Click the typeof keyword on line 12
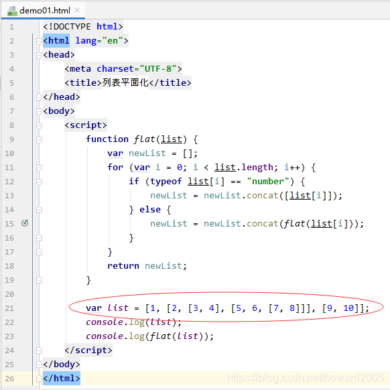Viewport: 390px width, 390px height. pos(166,182)
